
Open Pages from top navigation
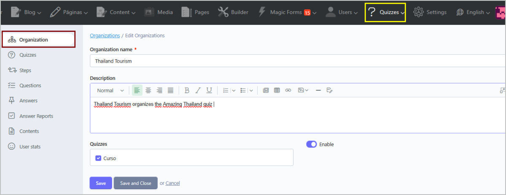(x=195, y=12)
